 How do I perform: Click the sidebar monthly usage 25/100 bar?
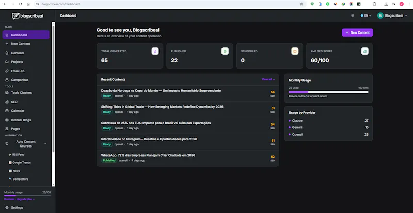27,195
